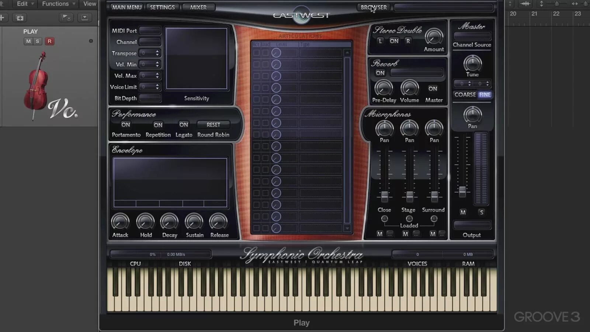Toggle Reverb ON
Image resolution: width=590 pixels, height=332 pixels.
click(x=380, y=73)
